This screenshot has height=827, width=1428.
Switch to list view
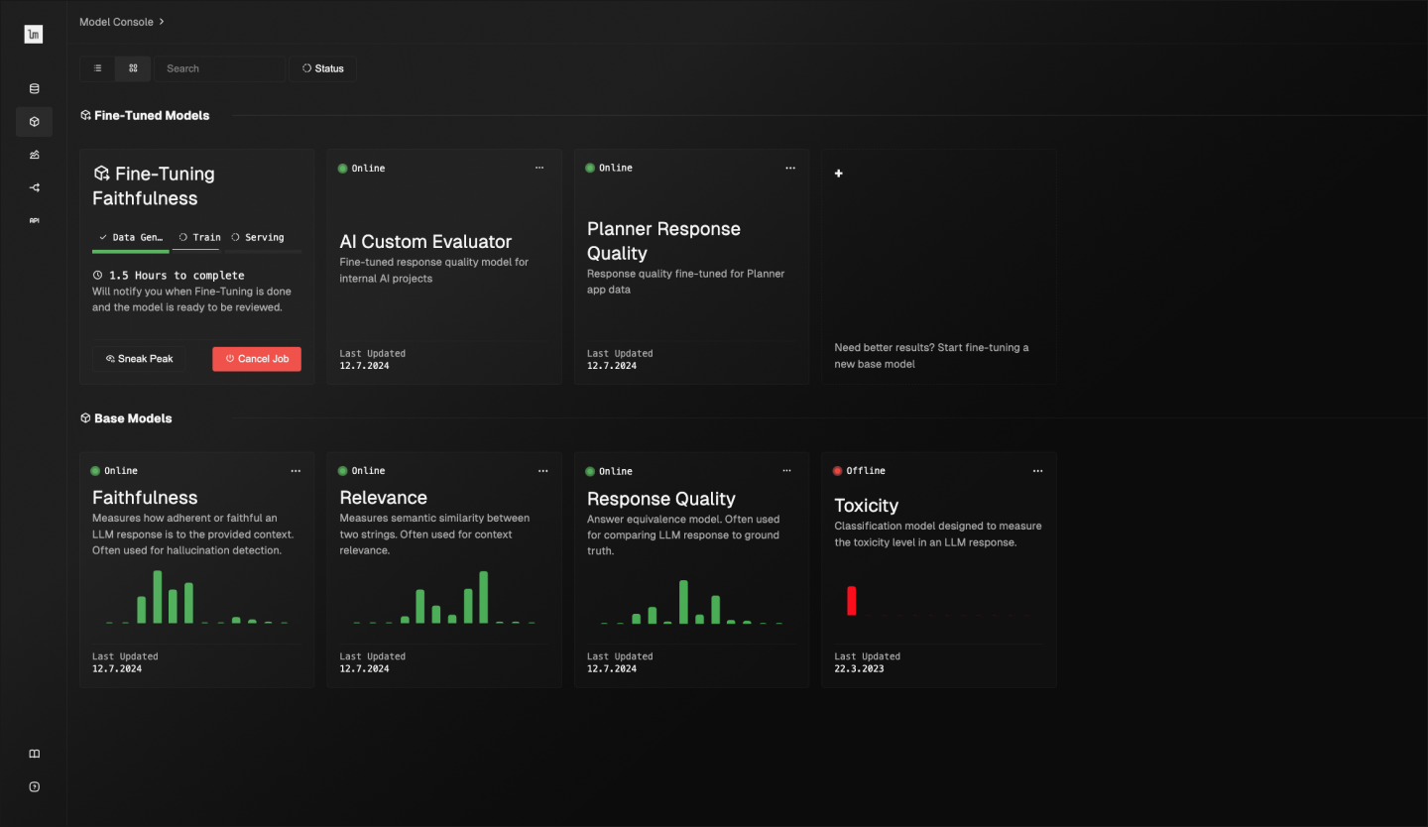97,68
